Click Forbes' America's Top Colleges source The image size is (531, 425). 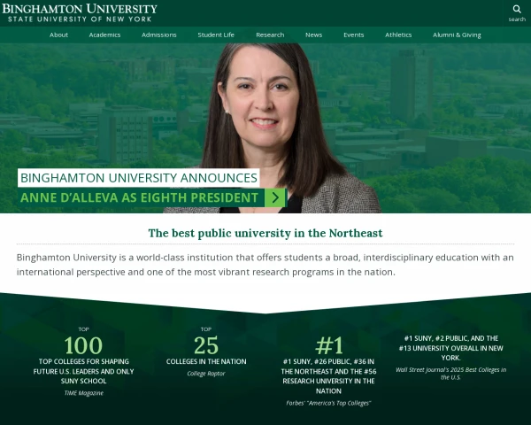[328, 403]
